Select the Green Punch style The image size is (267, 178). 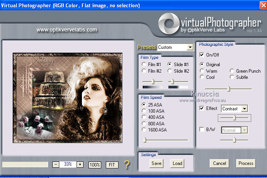(232, 71)
